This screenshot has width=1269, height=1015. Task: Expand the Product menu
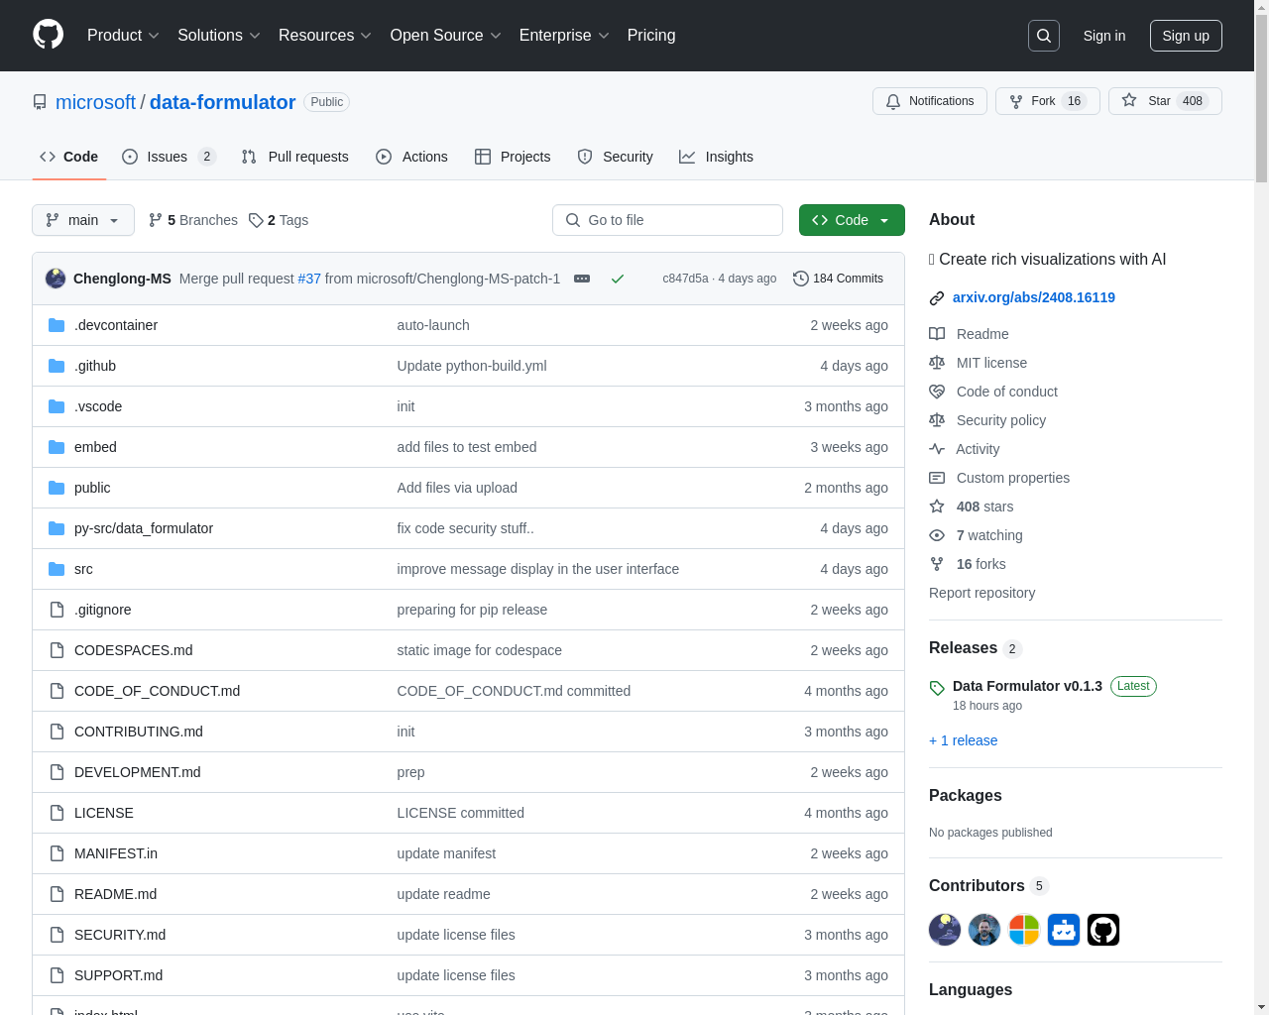point(123,36)
